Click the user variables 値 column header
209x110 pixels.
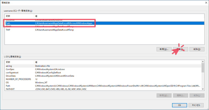click(x=107, y=16)
